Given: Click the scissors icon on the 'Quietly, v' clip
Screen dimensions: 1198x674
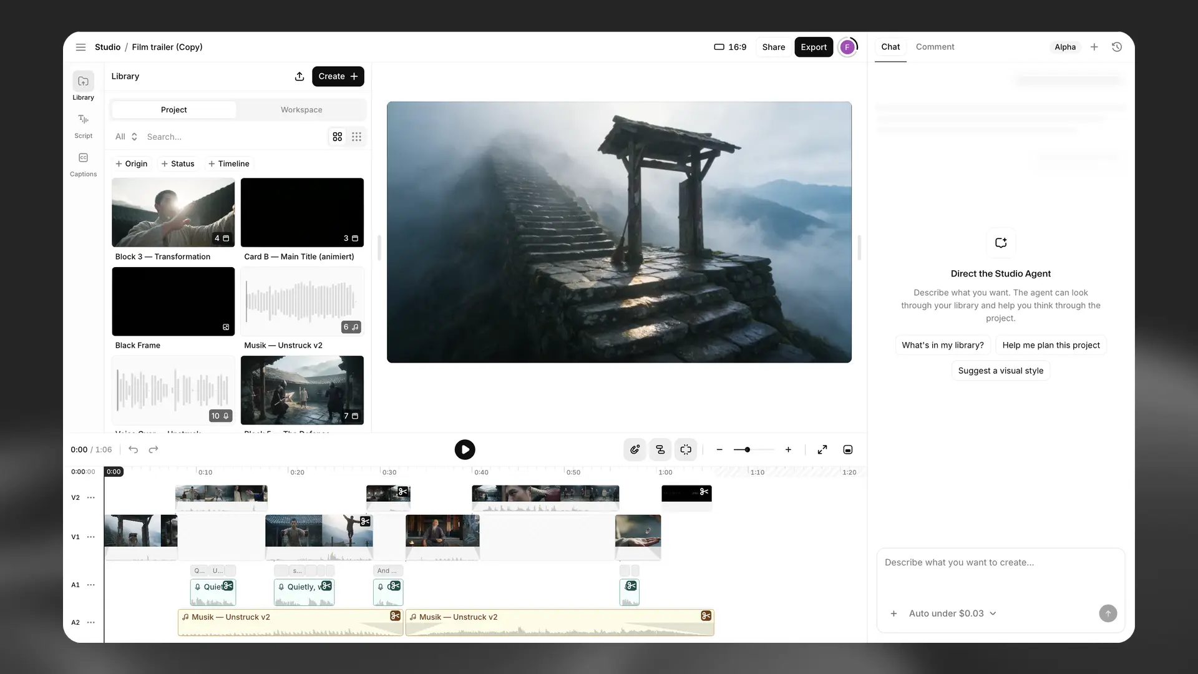Looking at the screenshot, I should 326,586.
